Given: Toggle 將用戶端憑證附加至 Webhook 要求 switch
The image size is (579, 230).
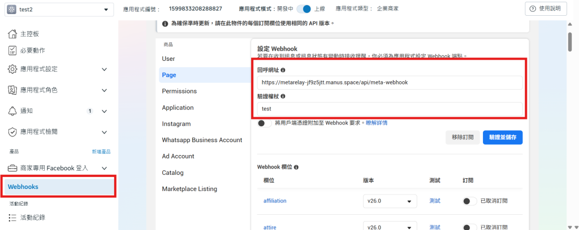Looking at the screenshot, I should 265,123.
